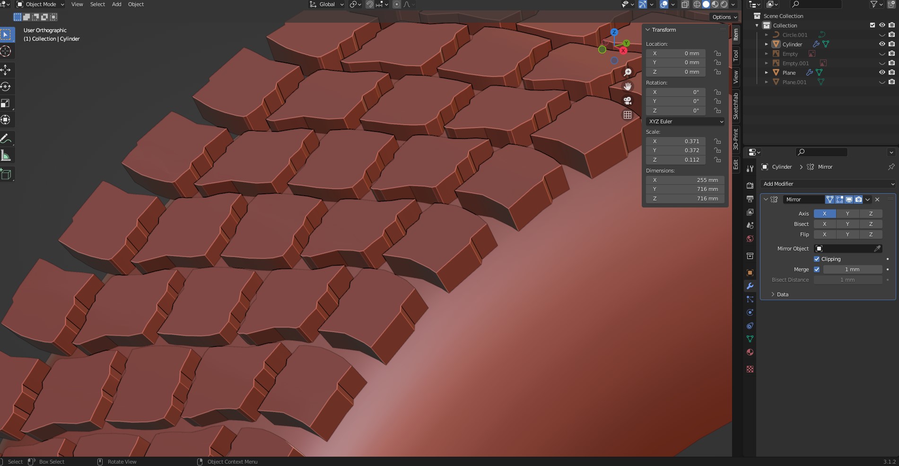Open the Add Modifier dropdown
The height and width of the screenshot is (466, 899).
[828, 184]
